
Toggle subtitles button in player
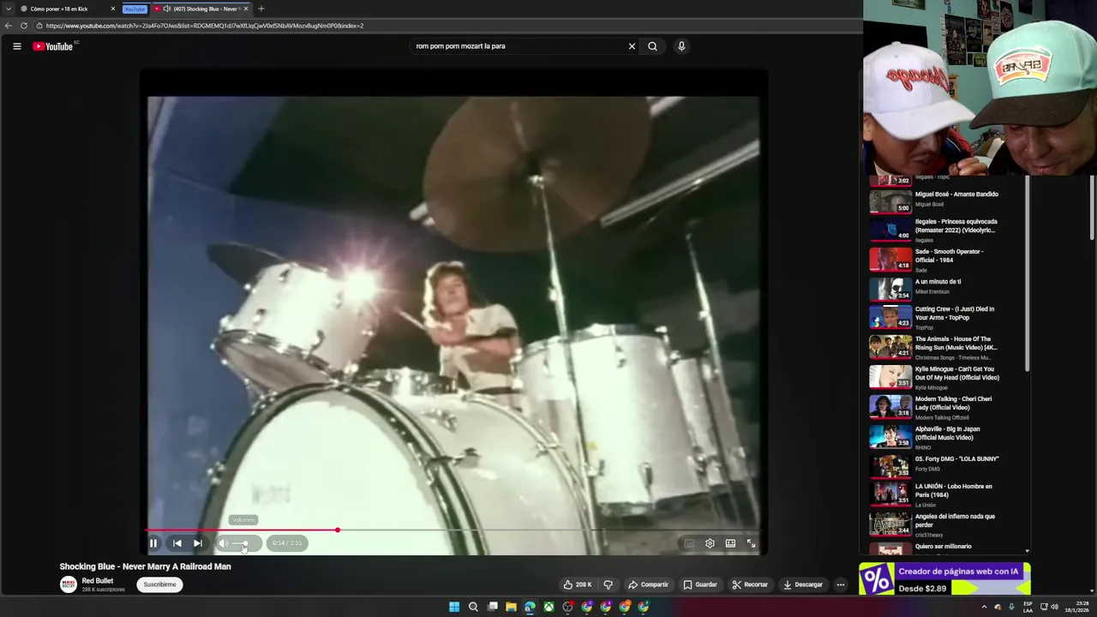pos(689,543)
